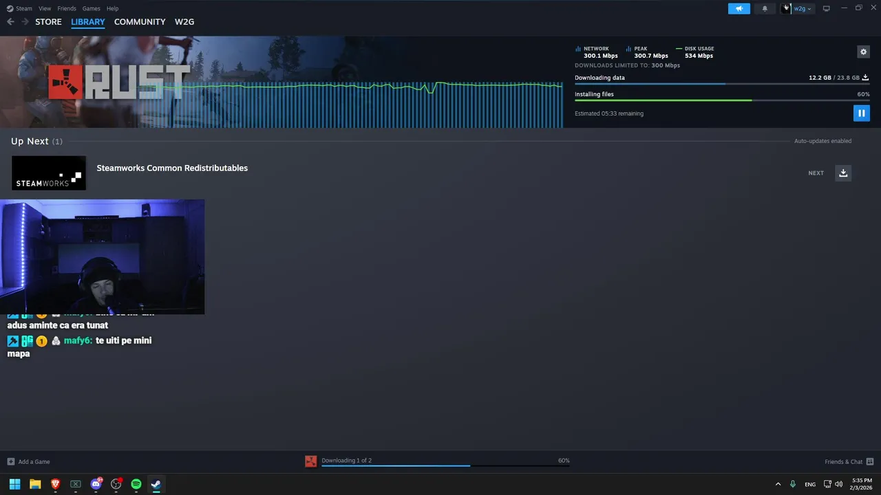Viewport: 881px width, 495px height.
Task: Open the Friends menu
Action: click(67, 8)
